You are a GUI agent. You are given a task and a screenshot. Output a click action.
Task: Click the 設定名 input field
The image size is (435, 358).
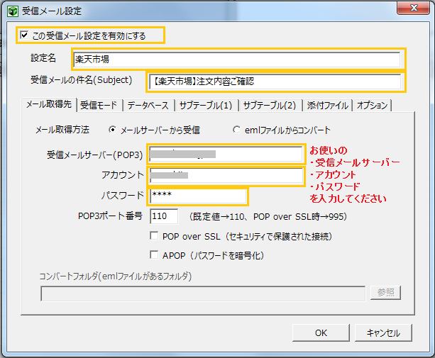pyautogui.click(x=237, y=59)
